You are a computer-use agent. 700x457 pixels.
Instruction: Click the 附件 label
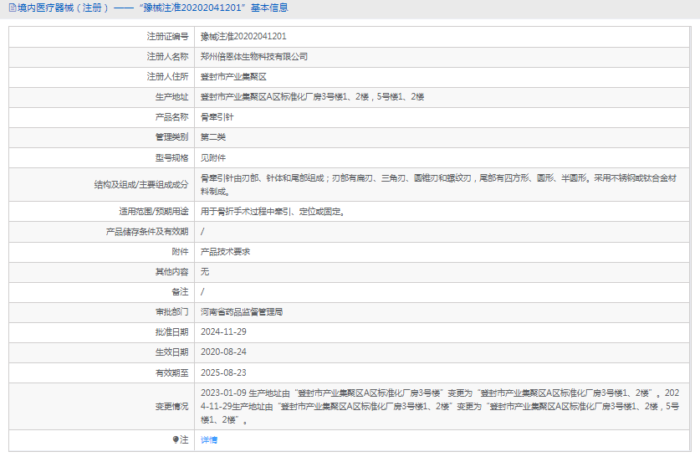pos(181,252)
